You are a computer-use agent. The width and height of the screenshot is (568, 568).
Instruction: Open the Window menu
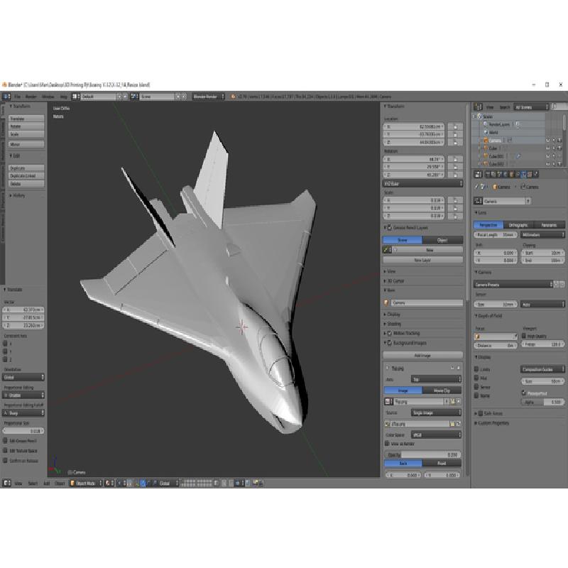[x=48, y=97]
